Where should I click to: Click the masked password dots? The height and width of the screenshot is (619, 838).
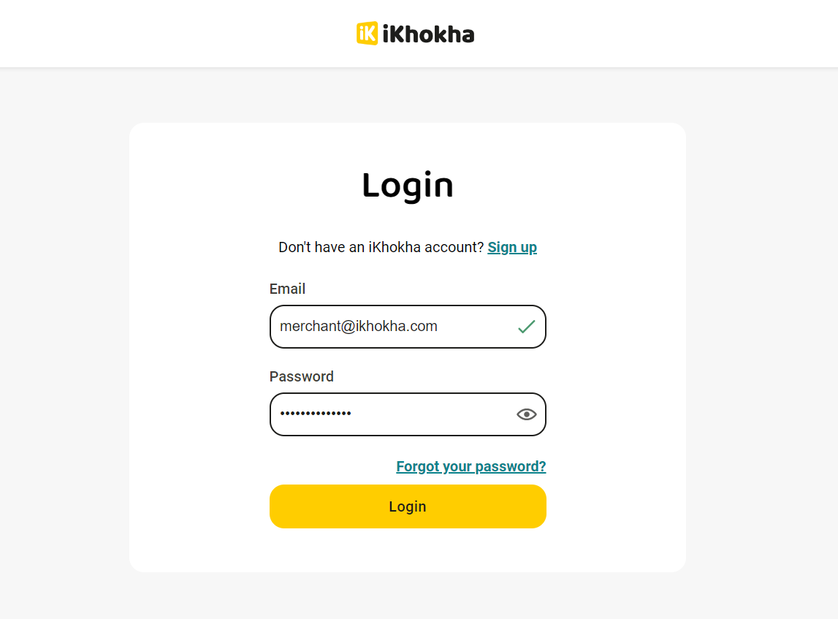point(316,414)
